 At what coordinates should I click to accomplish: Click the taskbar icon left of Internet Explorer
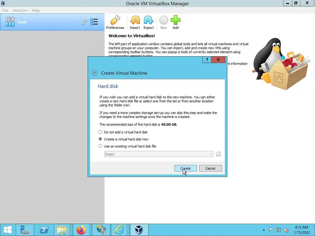pyautogui.click(x=101, y=230)
